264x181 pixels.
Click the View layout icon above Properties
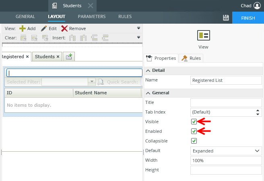click(x=203, y=36)
